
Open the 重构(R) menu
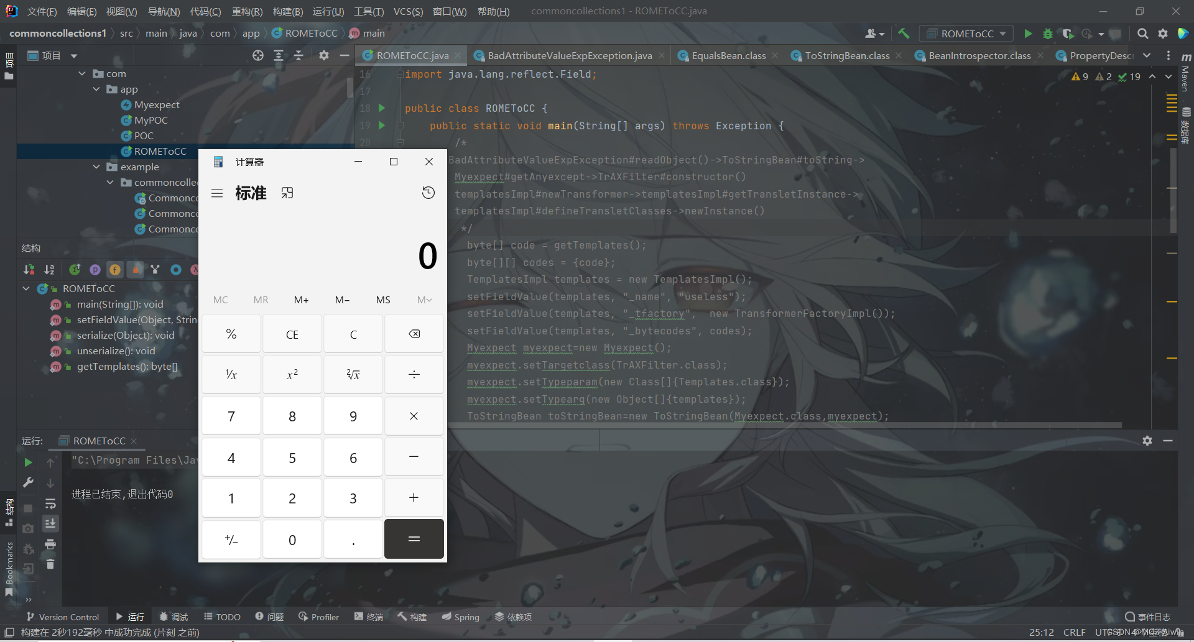click(247, 11)
